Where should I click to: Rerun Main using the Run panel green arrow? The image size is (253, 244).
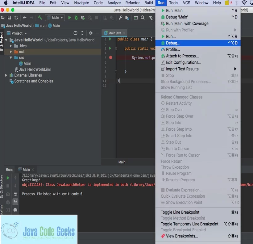pyautogui.click(x=8, y=178)
